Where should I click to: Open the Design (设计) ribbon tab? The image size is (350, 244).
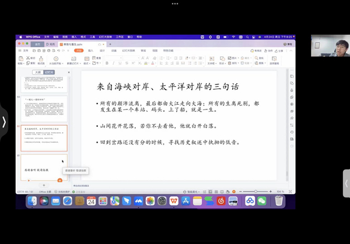(102, 51)
